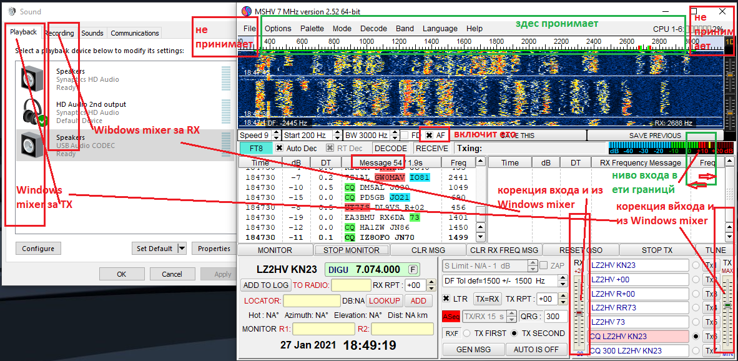Click the red ASeq indicator button
The height and width of the screenshot is (361, 738).
tap(450, 317)
